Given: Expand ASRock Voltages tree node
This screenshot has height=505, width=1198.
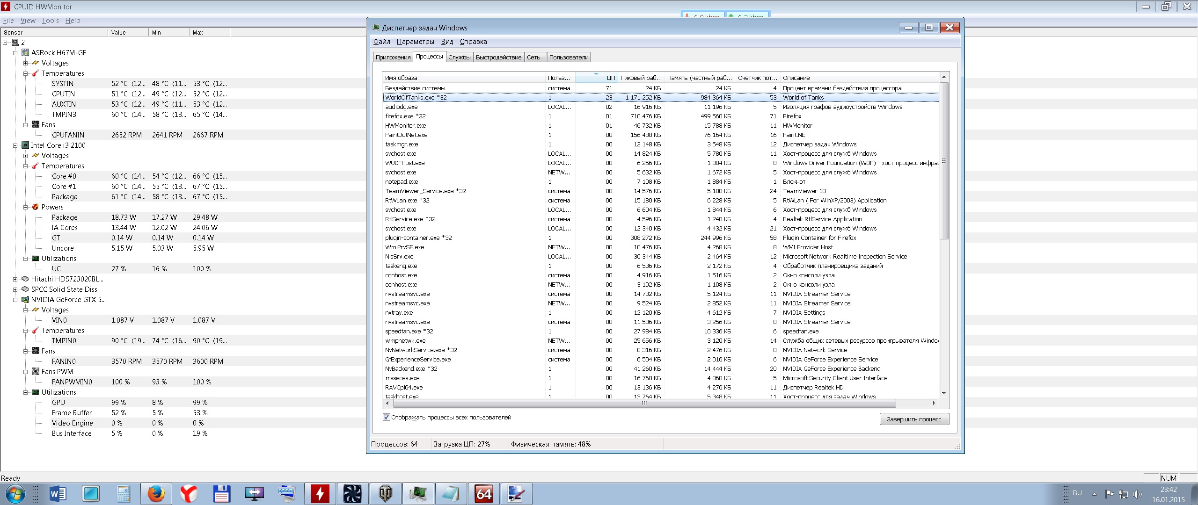Looking at the screenshot, I should pyautogui.click(x=26, y=63).
